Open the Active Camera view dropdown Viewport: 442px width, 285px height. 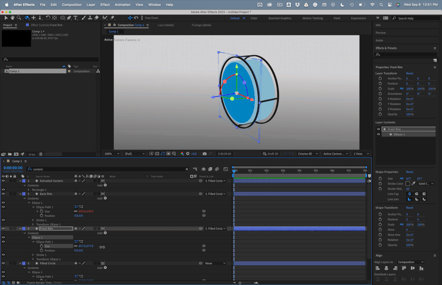click(335, 153)
